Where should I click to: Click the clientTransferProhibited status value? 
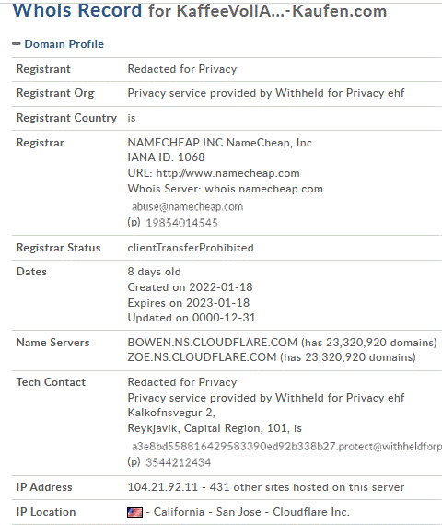coord(191,248)
